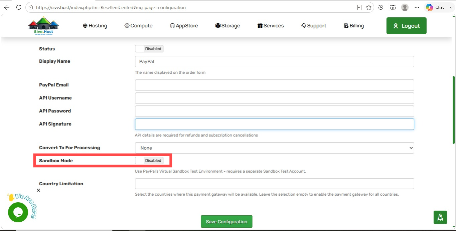Screen dimensions: 456x231
Task: Open the Storage menu
Action: click(x=228, y=26)
